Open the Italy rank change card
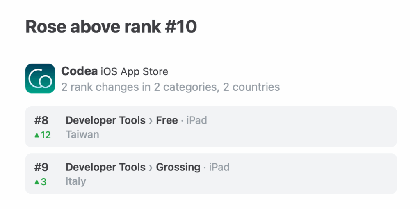The image size is (420, 209). click(211, 174)
